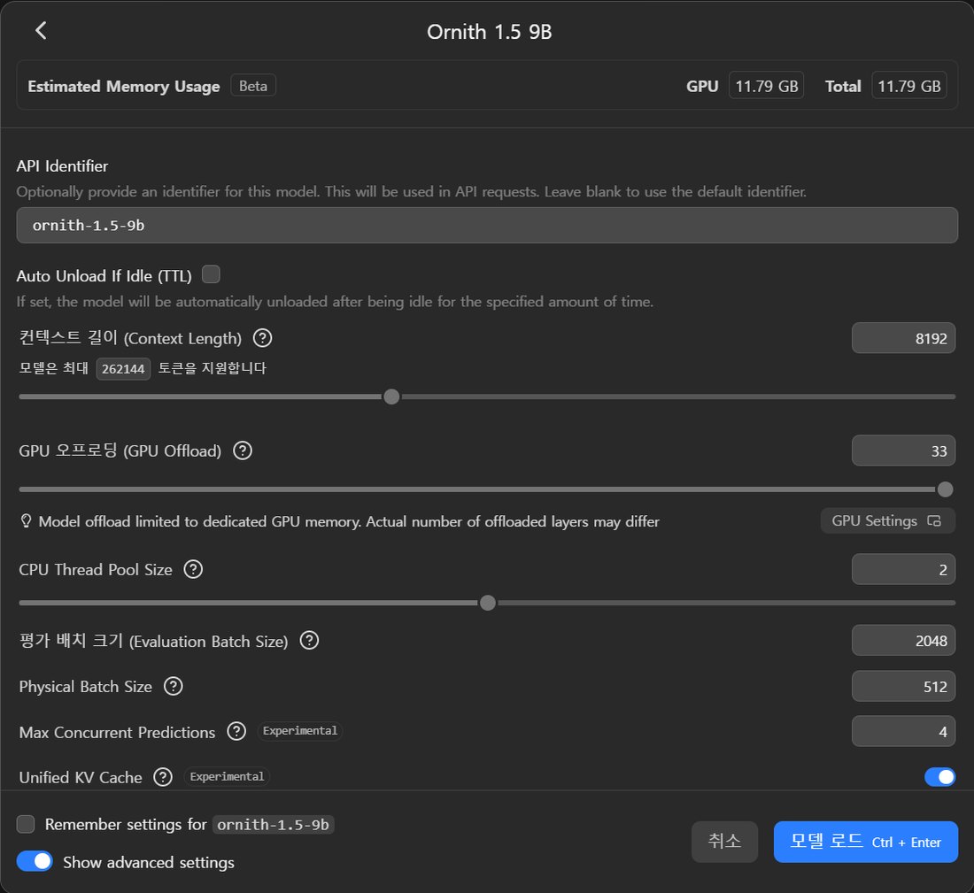Screen dimensions: 974x893
Task: Open help icon for Evaluation Batch Size
Action: (309, 640)
